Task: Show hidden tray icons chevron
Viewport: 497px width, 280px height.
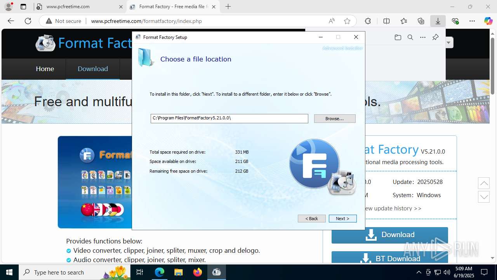Action: (x=419, y=272)
